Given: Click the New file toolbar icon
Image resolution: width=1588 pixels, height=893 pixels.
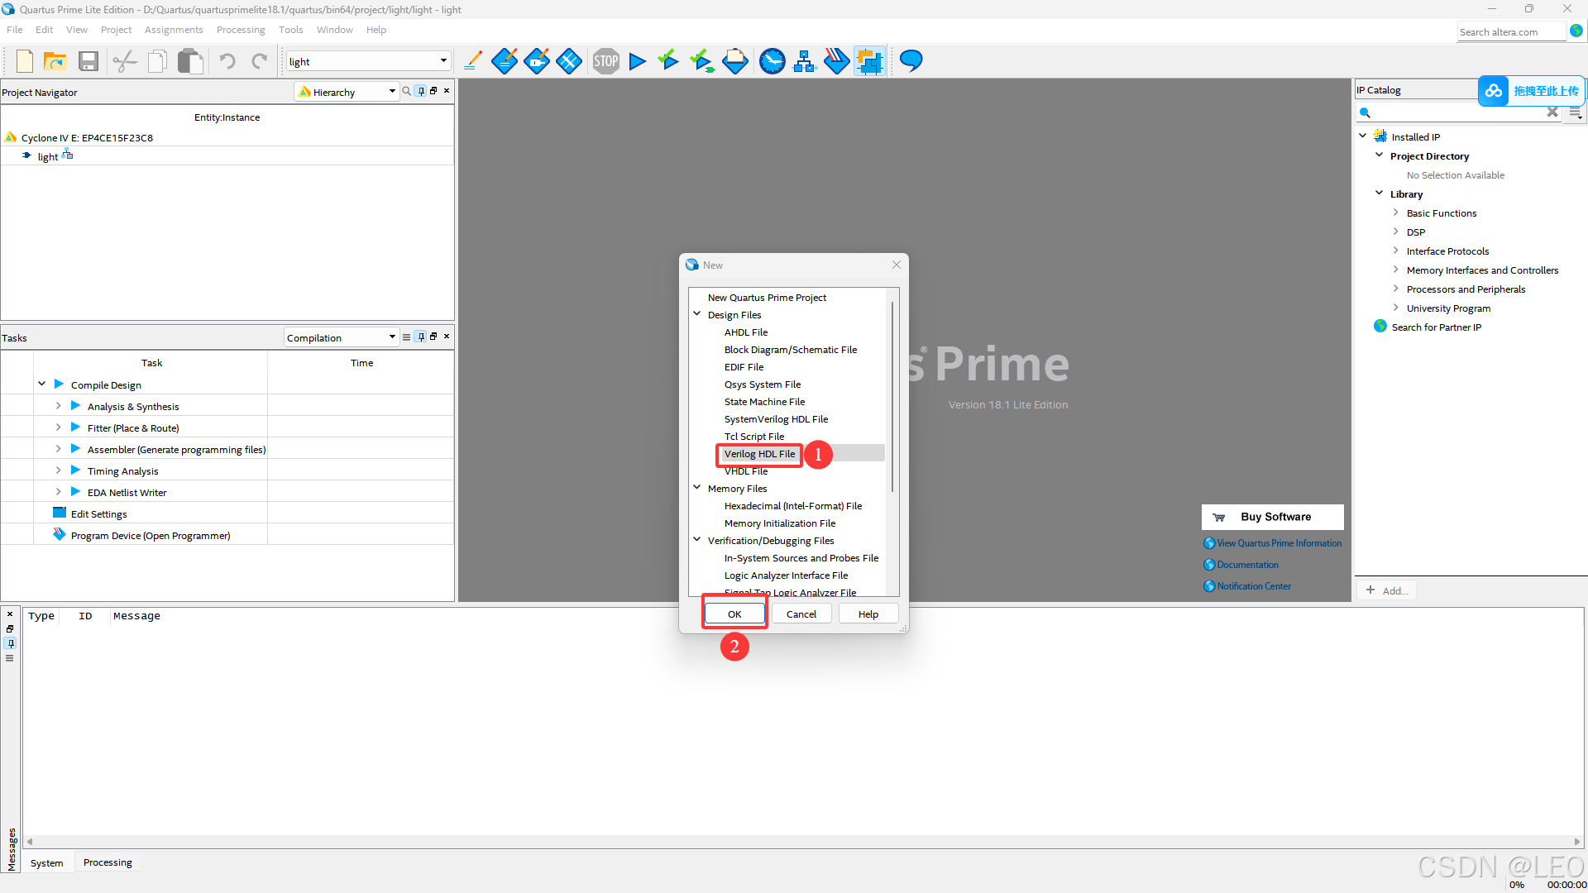Looking at the screenshot, I should coord(25,61).
